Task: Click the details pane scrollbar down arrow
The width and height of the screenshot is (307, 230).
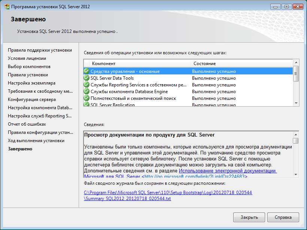Action: click(x=296, y=174)
